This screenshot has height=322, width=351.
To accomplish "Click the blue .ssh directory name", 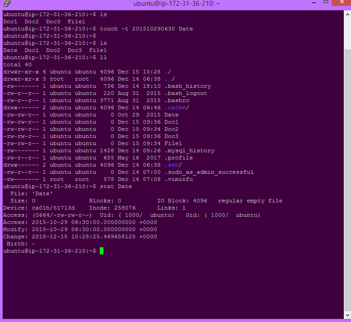I will pyautogui.click(x=171, y=165).
